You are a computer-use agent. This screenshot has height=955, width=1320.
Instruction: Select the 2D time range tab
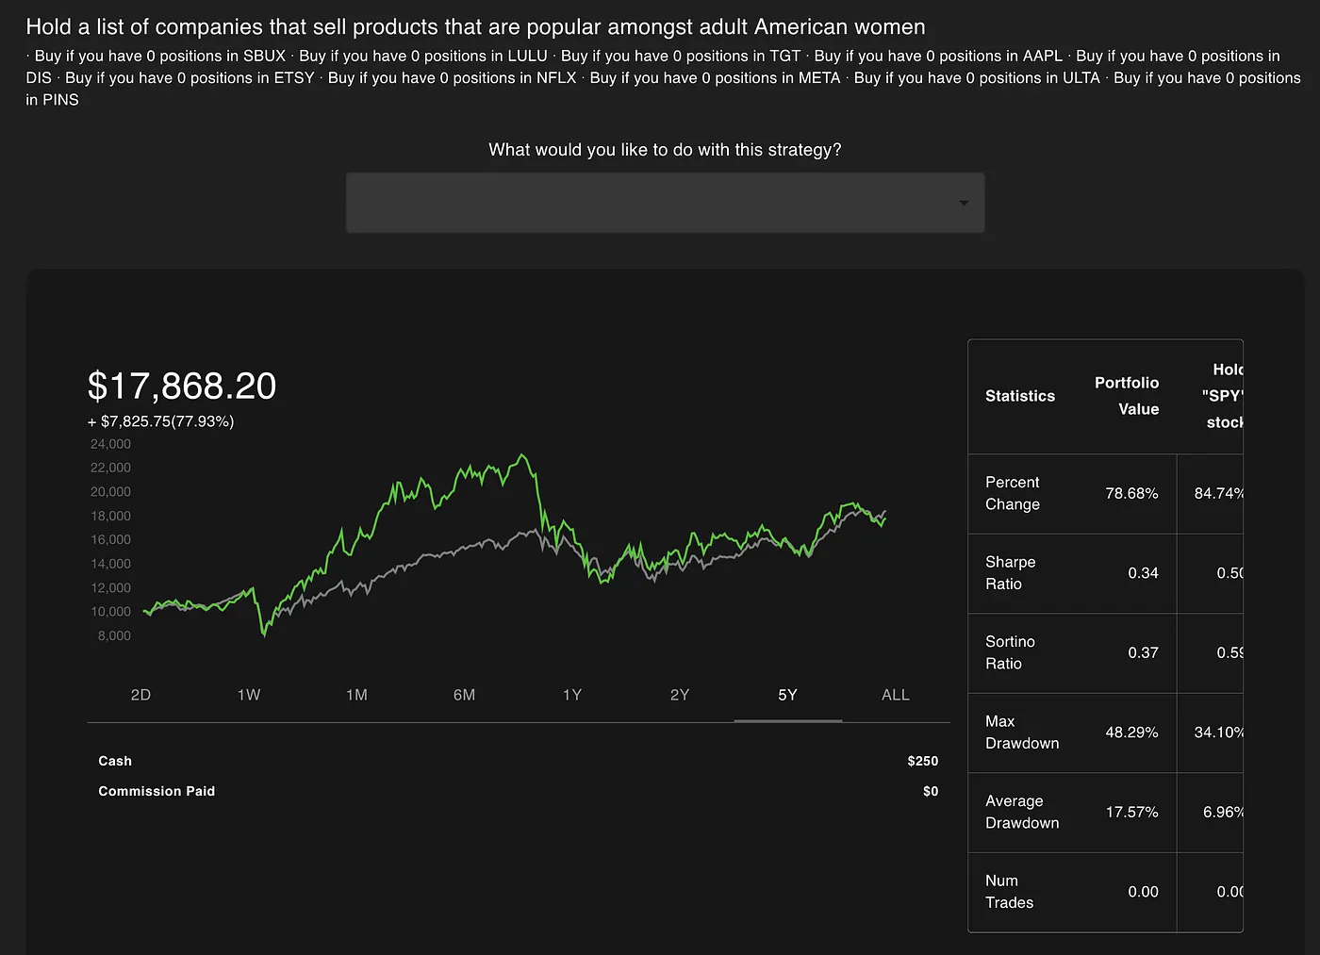(140, 695)
